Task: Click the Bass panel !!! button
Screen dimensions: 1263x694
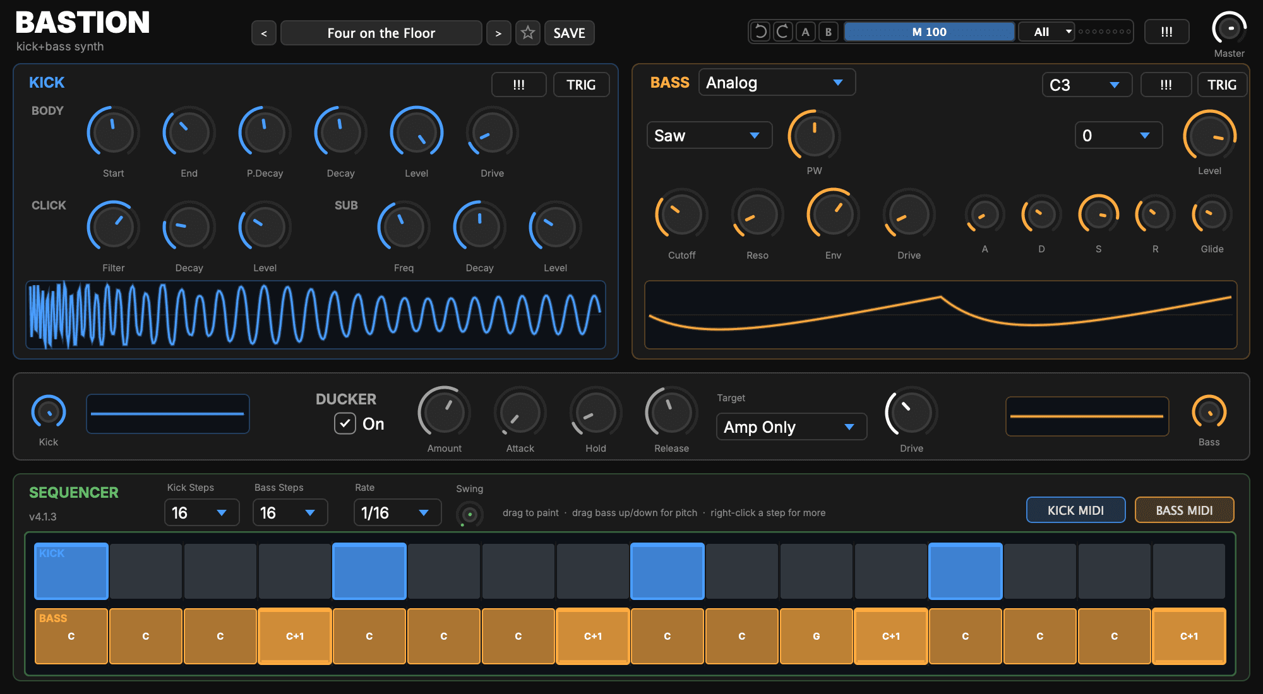Action: point(1166,85)
